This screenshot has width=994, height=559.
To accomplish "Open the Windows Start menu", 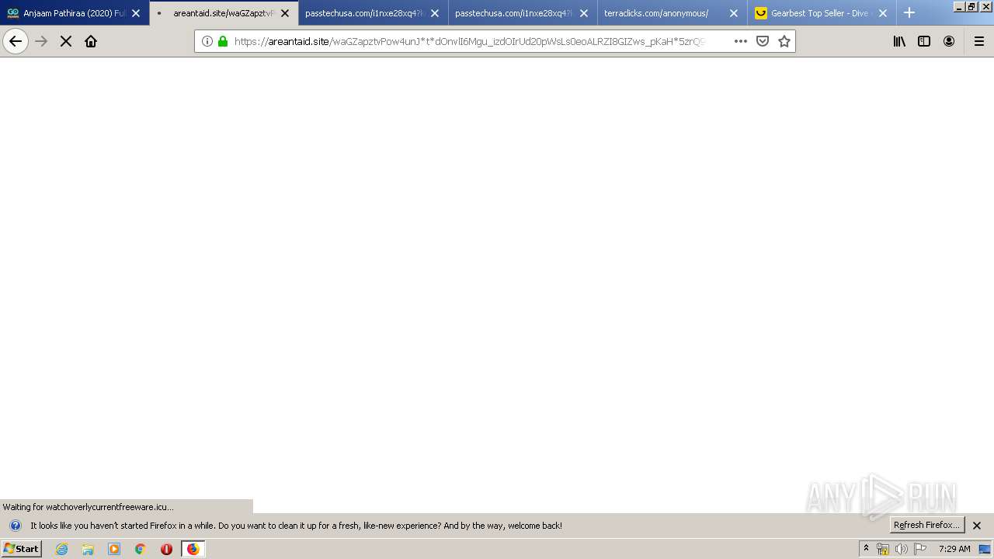I will click(22, 549).
